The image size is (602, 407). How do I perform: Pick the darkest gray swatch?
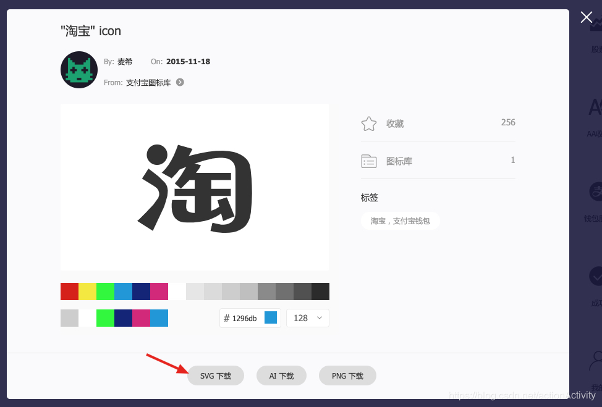point(320,292)
